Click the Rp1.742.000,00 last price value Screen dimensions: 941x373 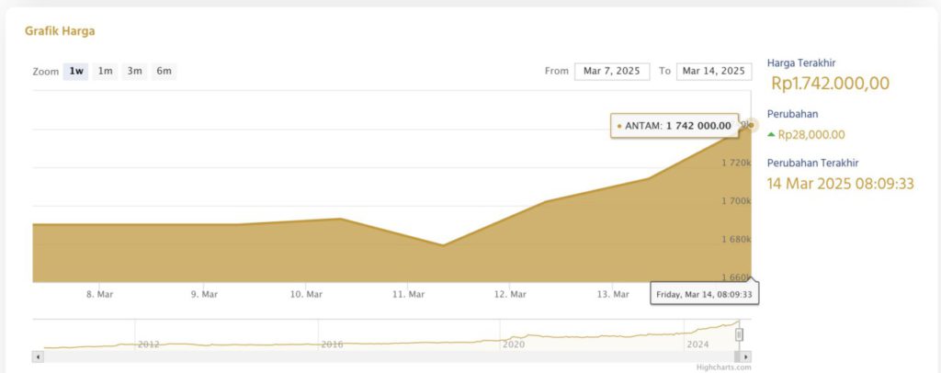830,84
